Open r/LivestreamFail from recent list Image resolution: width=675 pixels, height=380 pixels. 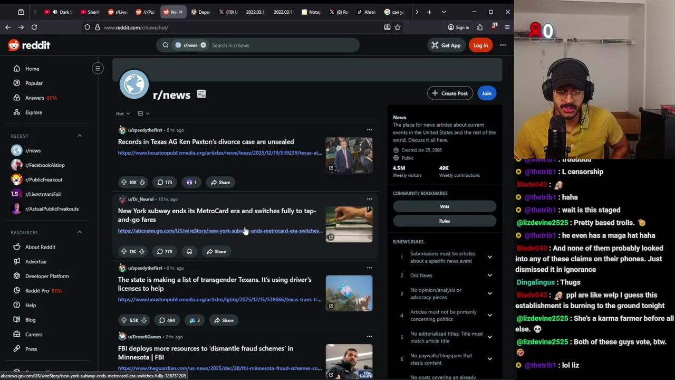coord(43,194)
